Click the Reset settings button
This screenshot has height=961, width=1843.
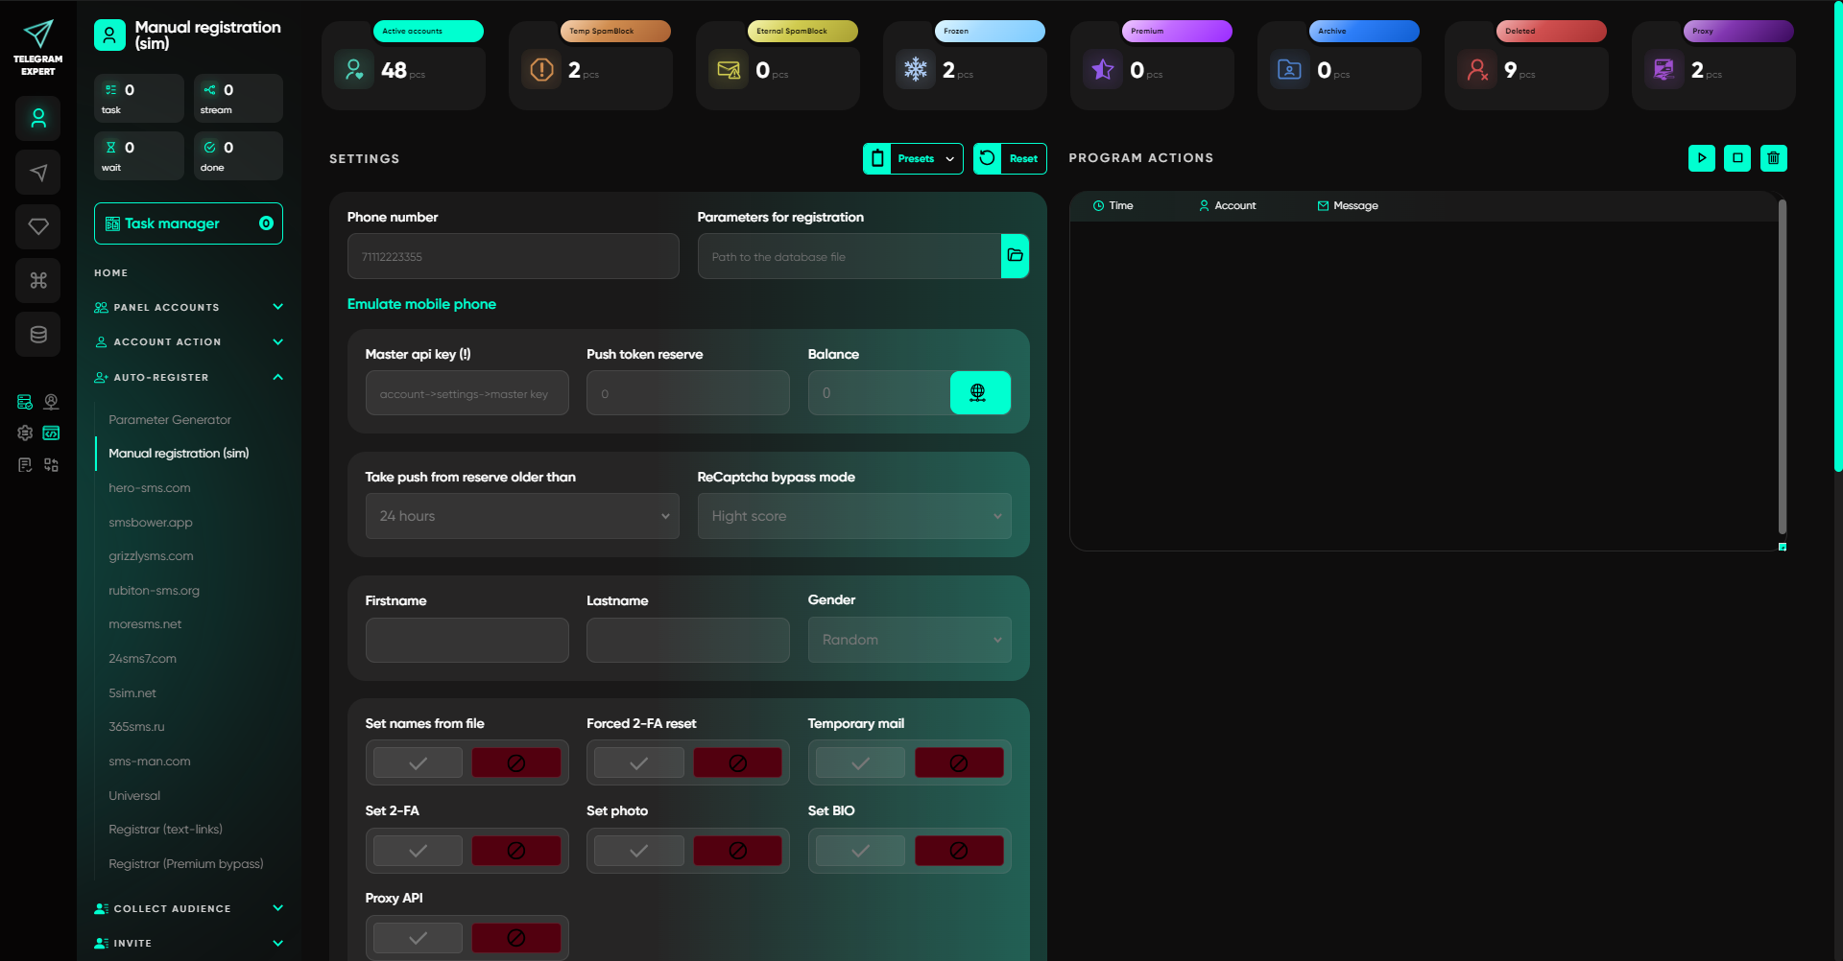click(x=1010, y=158)
